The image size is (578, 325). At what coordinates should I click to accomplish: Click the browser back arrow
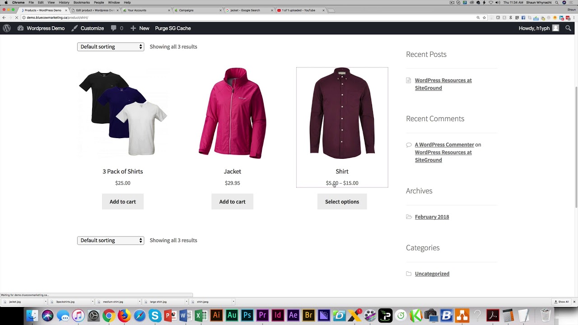point(4,18)
